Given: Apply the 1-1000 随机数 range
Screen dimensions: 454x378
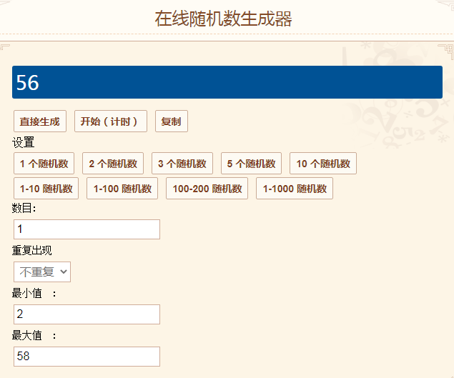Looking at the screenshot, I should (295, 189).
